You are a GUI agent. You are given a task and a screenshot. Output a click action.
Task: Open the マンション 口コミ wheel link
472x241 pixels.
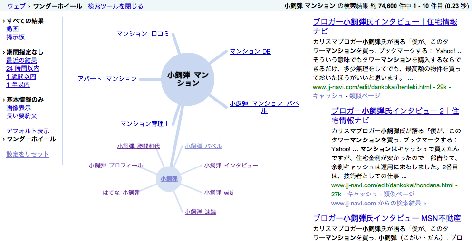143,34
